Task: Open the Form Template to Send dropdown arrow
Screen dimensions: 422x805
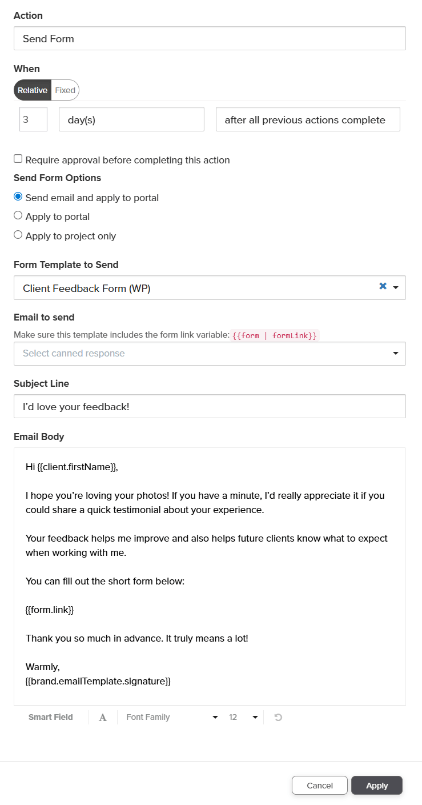Action: [x=396, y=287]
